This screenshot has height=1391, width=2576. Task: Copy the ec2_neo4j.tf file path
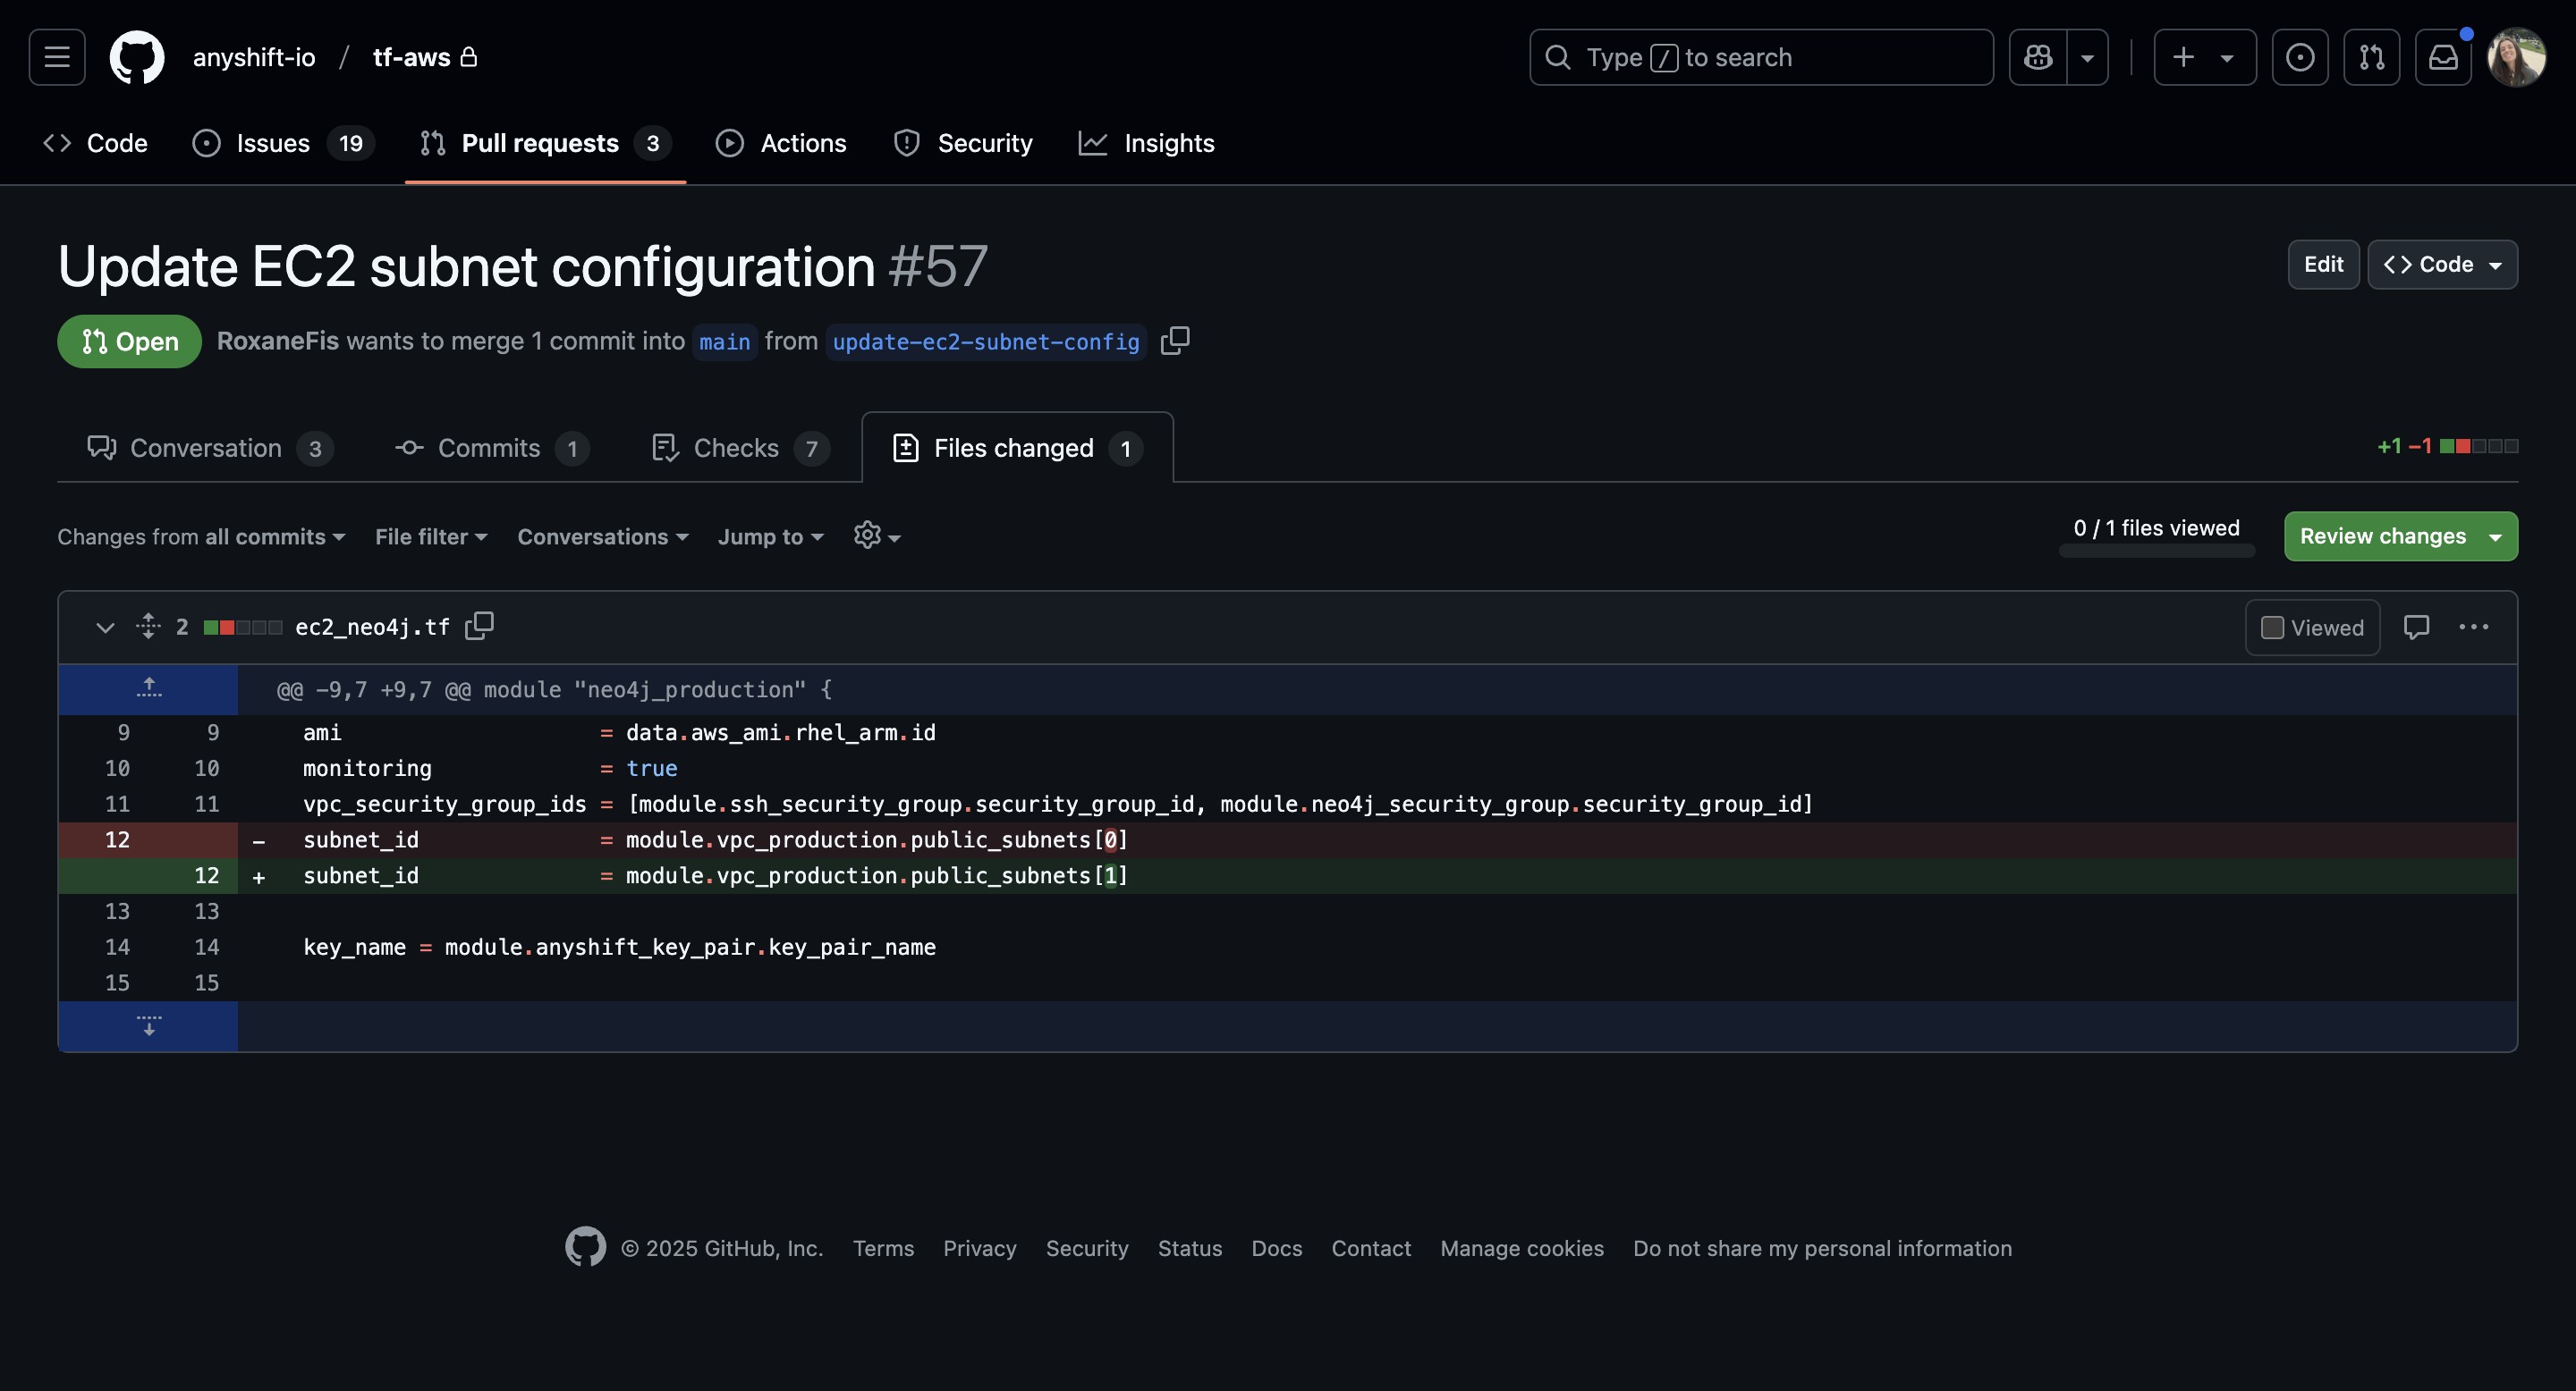479,626
